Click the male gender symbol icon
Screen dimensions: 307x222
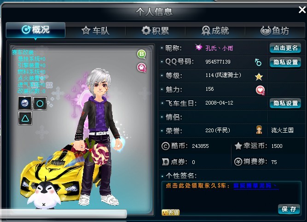pyautogui.click(x=258, y=62)
